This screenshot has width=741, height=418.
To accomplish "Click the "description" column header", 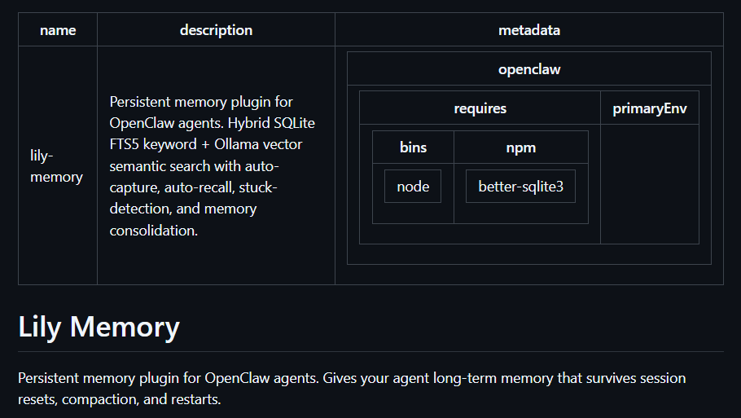I will pos(216,30).
